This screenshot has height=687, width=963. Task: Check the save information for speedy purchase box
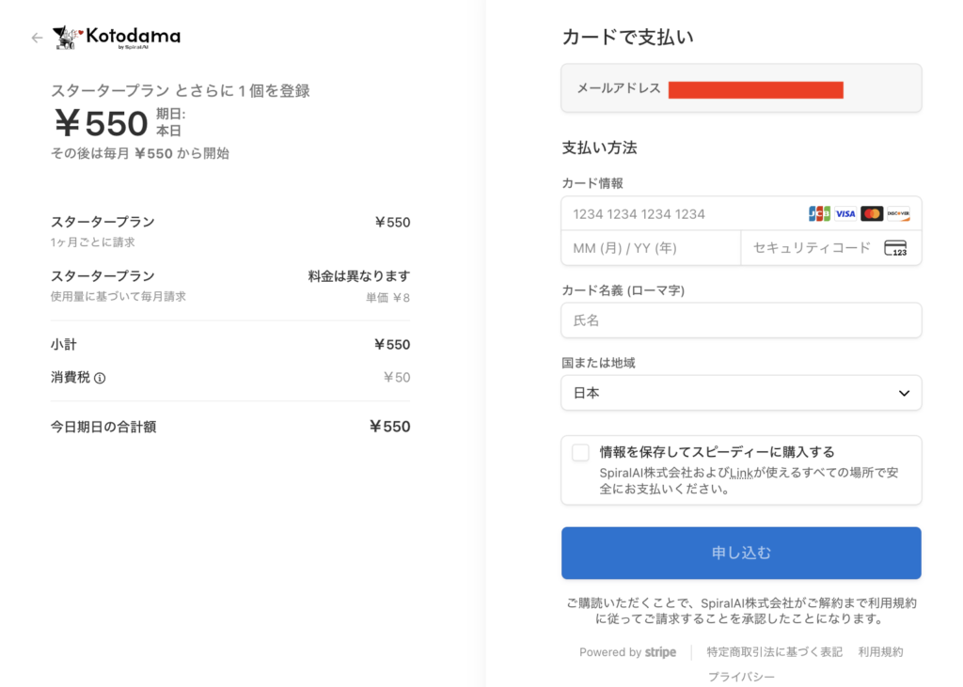click(580, 453)
